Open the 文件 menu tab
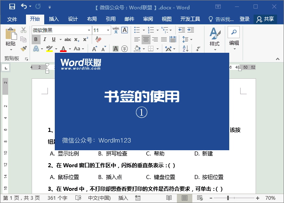Viewport: 284px width, 203px height. point(12,19)
